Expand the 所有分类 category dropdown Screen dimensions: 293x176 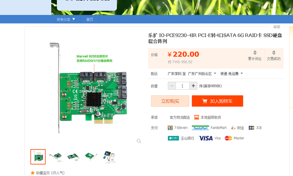(66, 19)
